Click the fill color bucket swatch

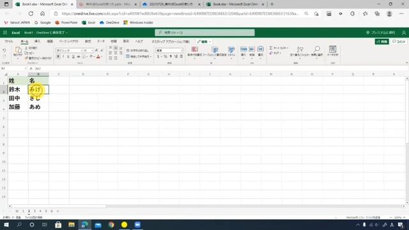[91, 57]
